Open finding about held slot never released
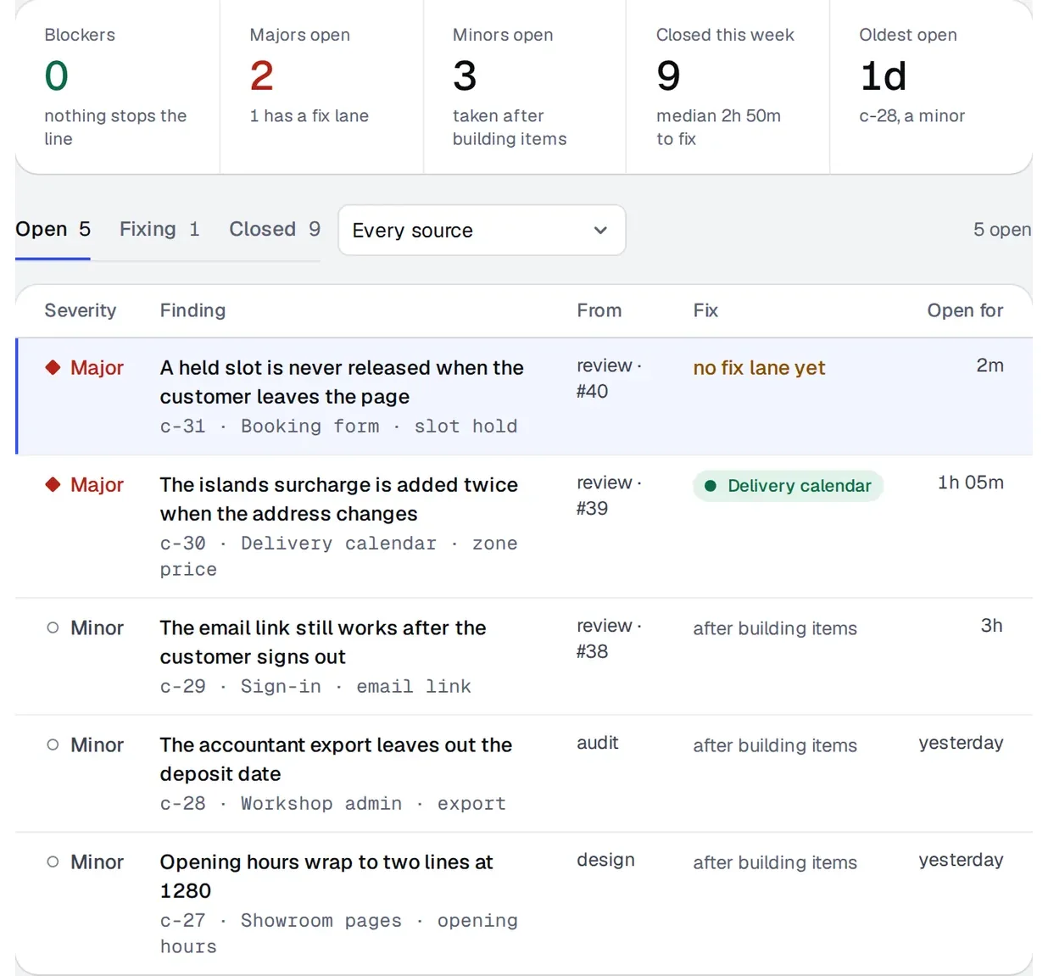Screen dimensions: 1048x976 (x=342, y=382)
